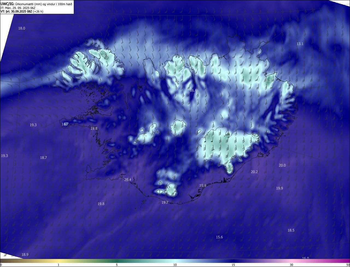Click the title line 'UWC/IG: Úrkomumætti (mm) og vindur'
Image resolution: width=350 pixels, height=267 pixels.
pyautogui.click(x=36, y=4)
